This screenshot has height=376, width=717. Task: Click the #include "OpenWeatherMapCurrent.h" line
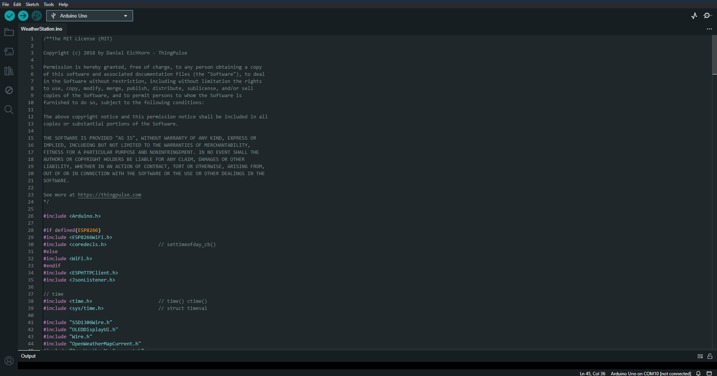[x=92, y=344]
